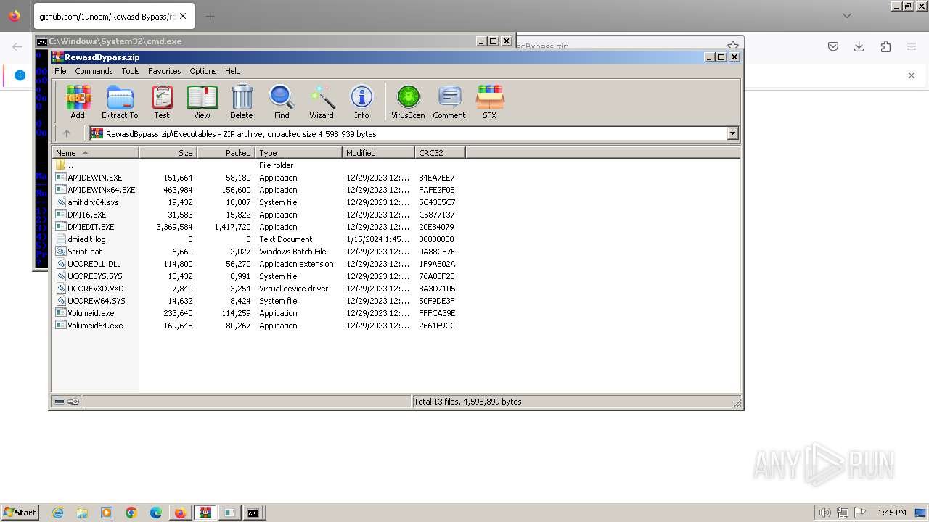Open the Favorites menu
Viewport: 929px width, 522px height.
click(165, 71)
